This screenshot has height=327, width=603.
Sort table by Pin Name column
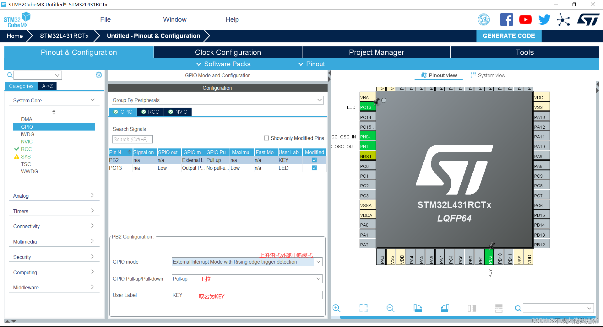[120, 152]
